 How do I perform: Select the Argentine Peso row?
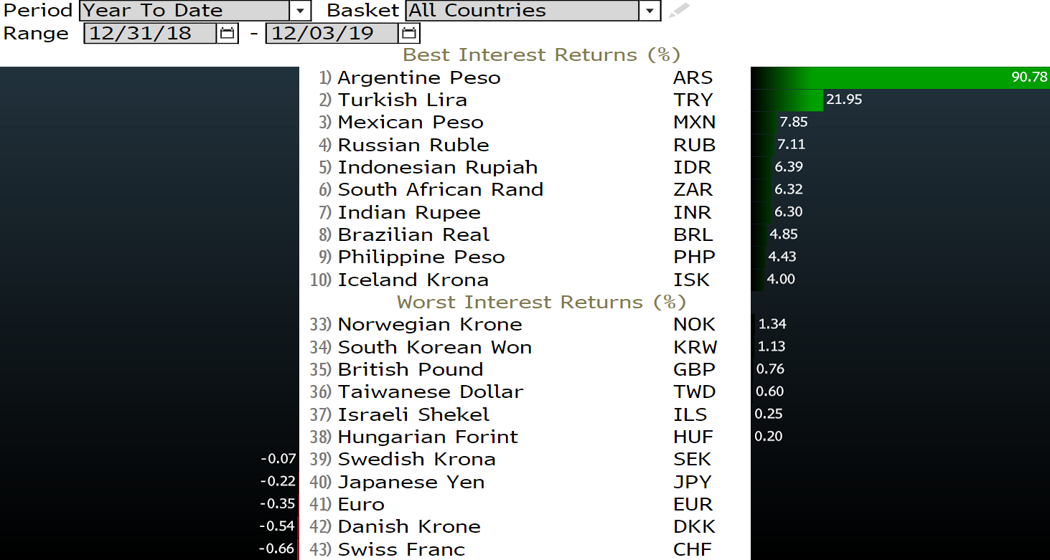tap(525, 77)
